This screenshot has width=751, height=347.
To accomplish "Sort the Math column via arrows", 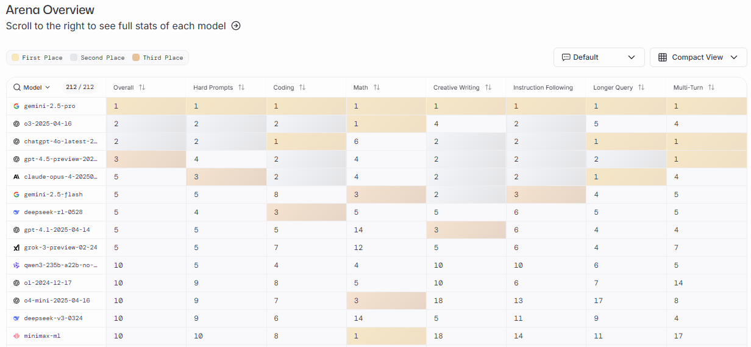I will point(377,88).
